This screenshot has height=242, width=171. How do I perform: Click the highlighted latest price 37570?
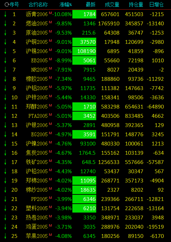tap(84, 42)
